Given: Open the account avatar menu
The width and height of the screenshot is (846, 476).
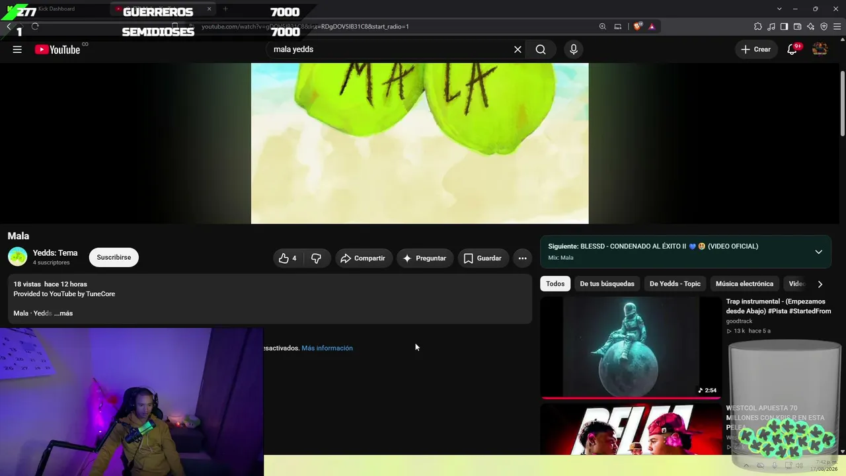Looking at the screenshot, I should pos(820,50).
